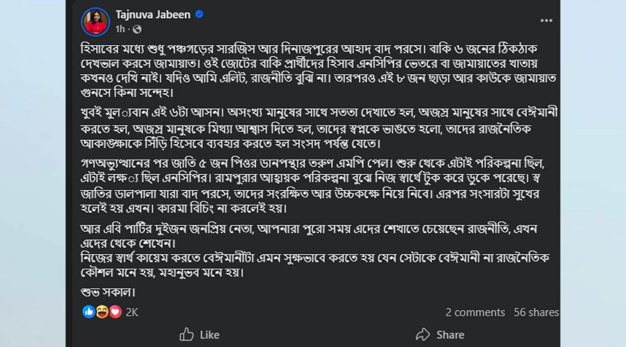Open the post's 1h timestamp link
The image size is (626, 347).
pos(120,29)
